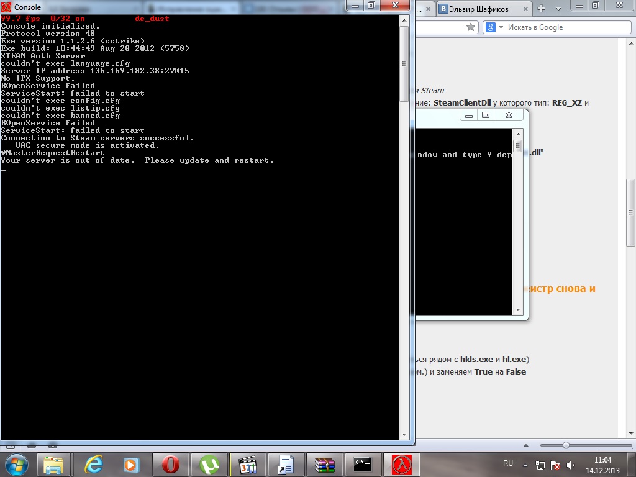
Task: Open Windows Media Player from taskbar
Action: click(x=131, y=465)
